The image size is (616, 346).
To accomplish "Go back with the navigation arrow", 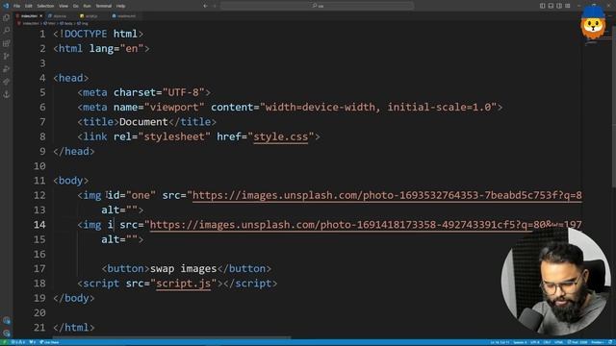I will pos(205,6).
